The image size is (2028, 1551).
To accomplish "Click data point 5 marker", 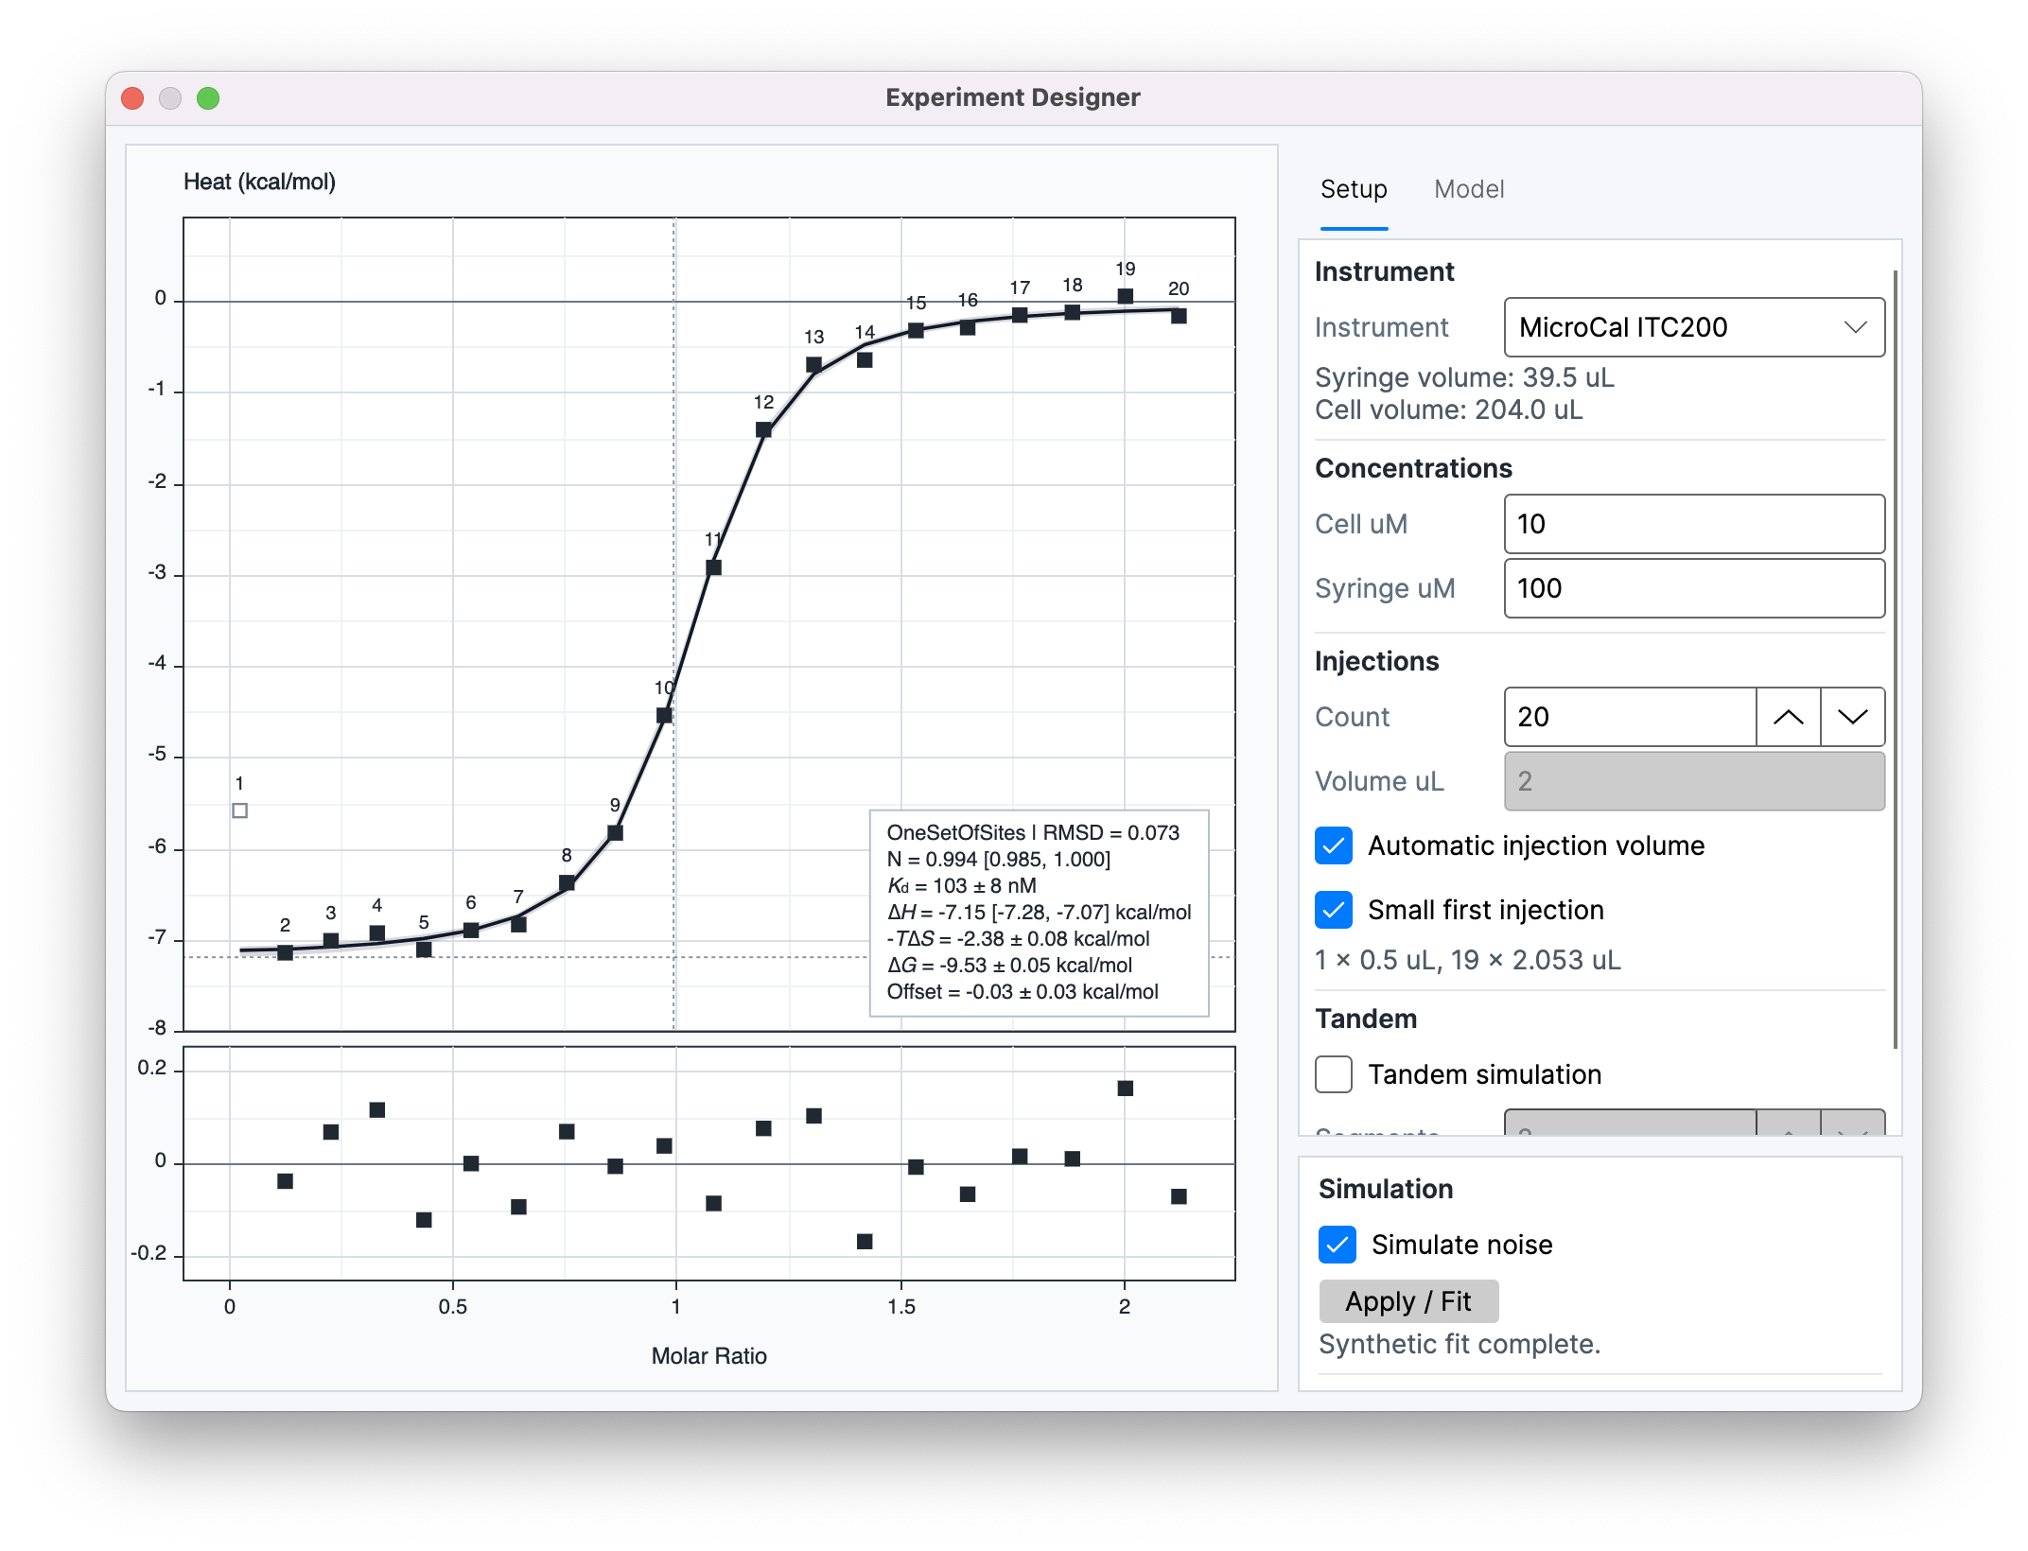I will [x=424, y=949].
